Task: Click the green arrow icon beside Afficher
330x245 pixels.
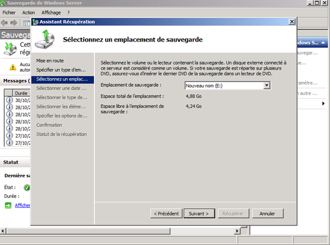Action: (8, 205)
